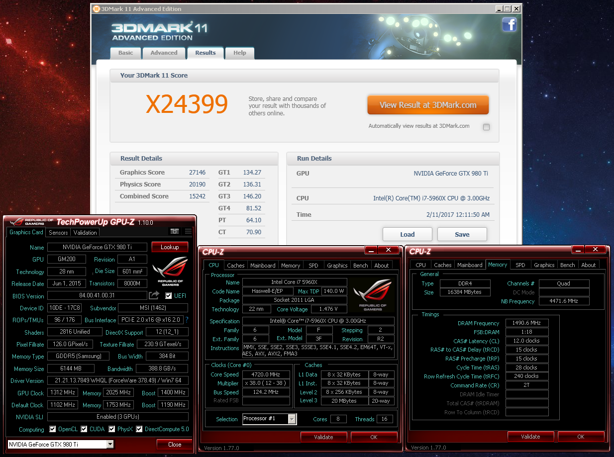Image resolution: width=614 pixels, height=457 pixels.
Task: Untick the UEFI checkbox in GPU-Z
Action: [169, 296]
